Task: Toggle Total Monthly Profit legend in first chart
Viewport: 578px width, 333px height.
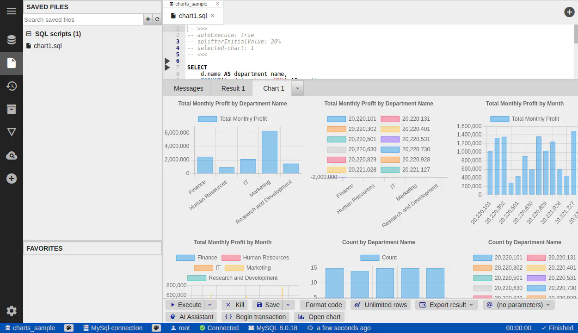Action: [x=233, y=119]
